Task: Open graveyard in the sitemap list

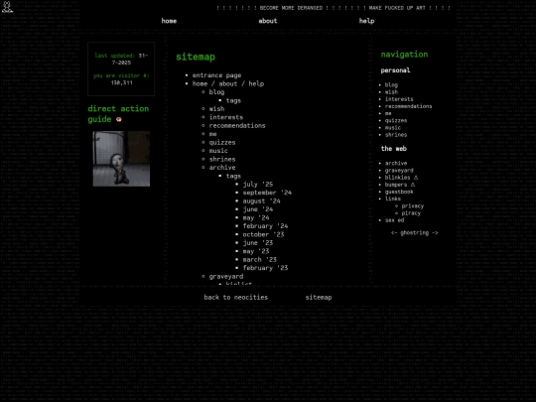Action: click(226, 276)
